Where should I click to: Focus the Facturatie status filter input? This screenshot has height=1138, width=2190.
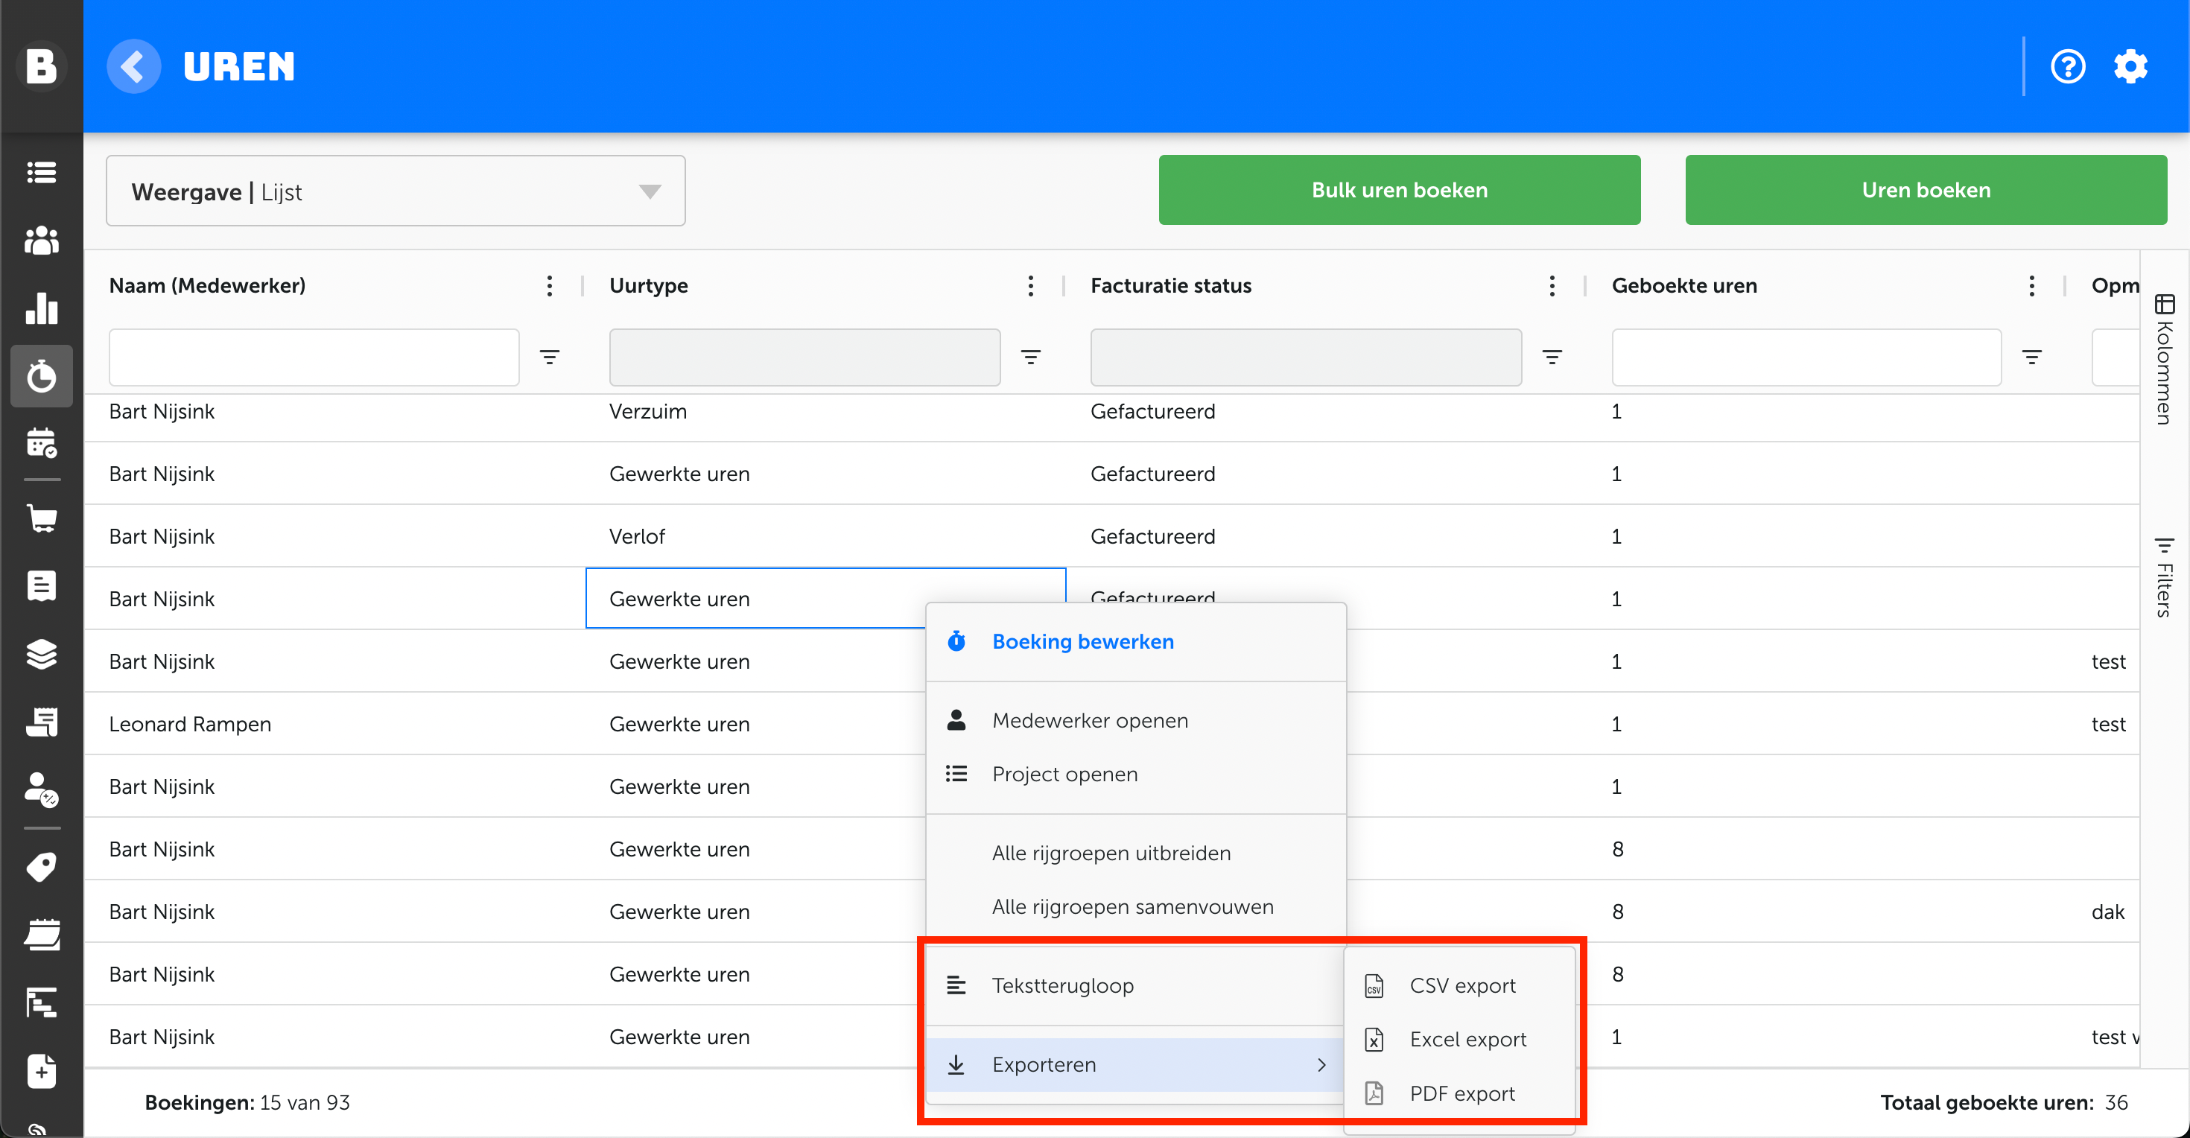click(x=1306, y=357)
